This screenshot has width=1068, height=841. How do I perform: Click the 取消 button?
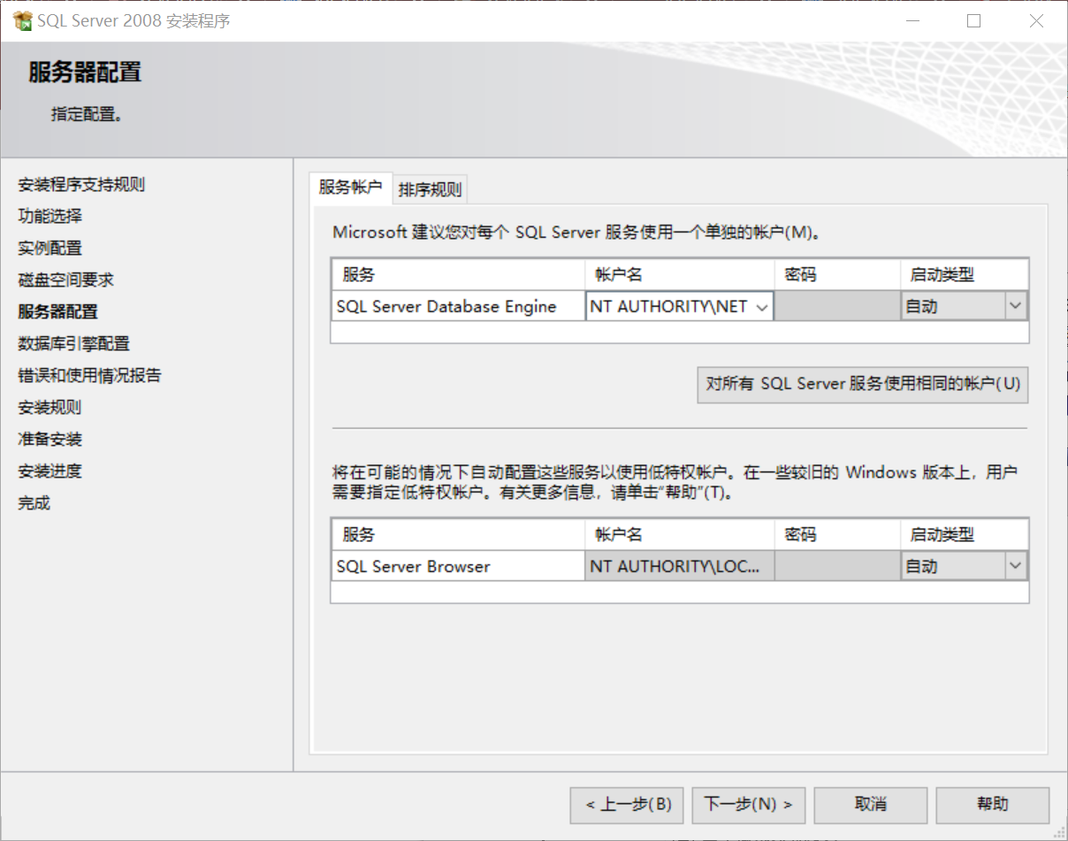click(870, 805)
